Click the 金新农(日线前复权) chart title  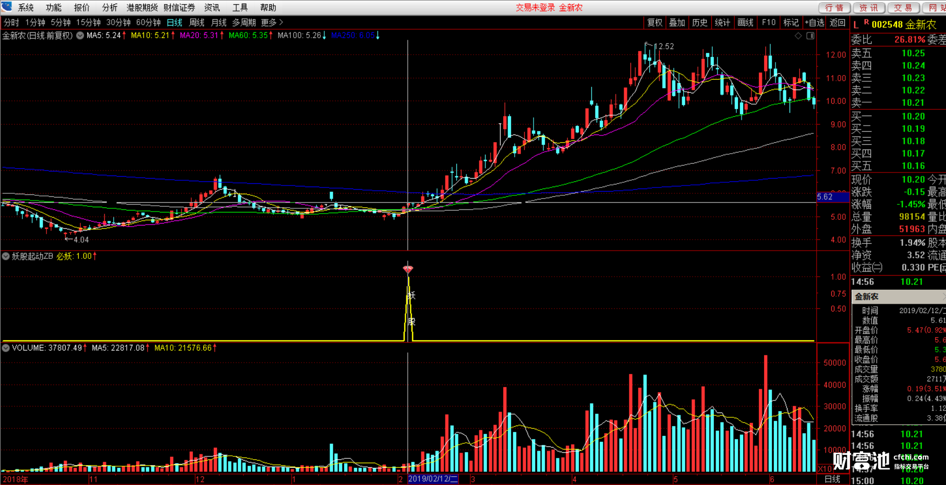38,35
